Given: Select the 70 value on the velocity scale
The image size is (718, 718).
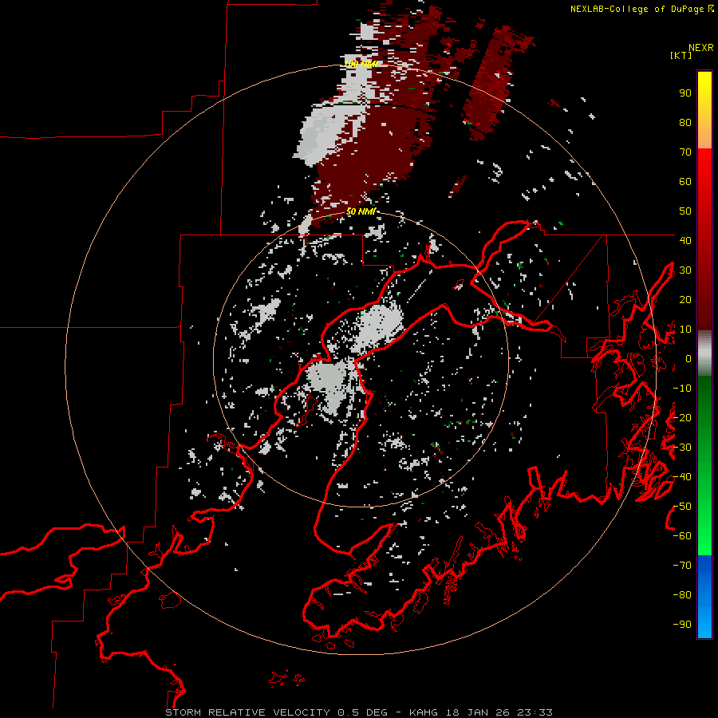Looking at the screenshot, I should 685,152.
